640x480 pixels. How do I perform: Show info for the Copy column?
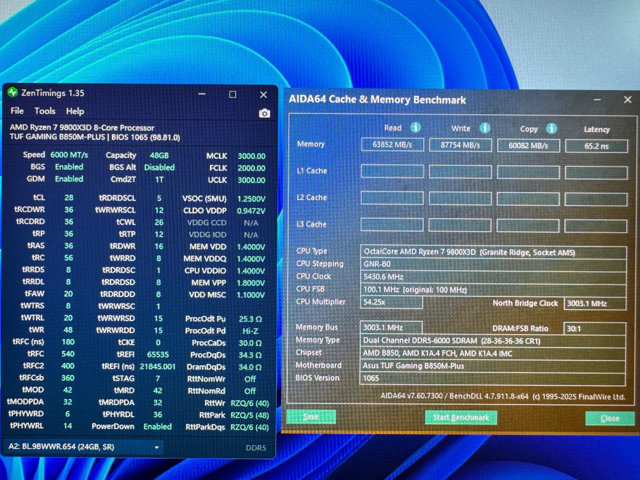pyautogui.click(x=551, y=128)
